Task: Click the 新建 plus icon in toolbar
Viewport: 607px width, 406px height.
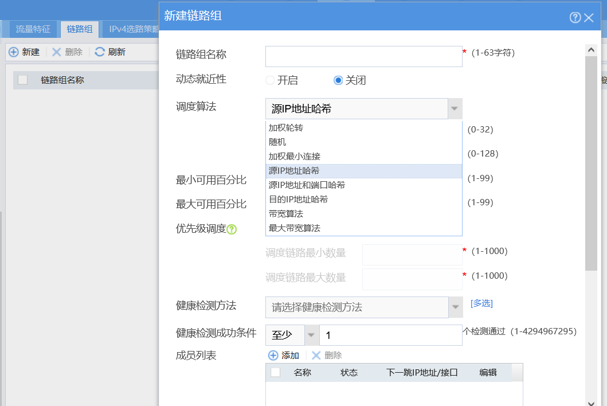Action: click(14, 52)
